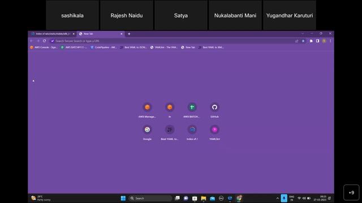Open the CodePipeline bookmark
Viewport: 362px width, 203px height.
point(104,47)
